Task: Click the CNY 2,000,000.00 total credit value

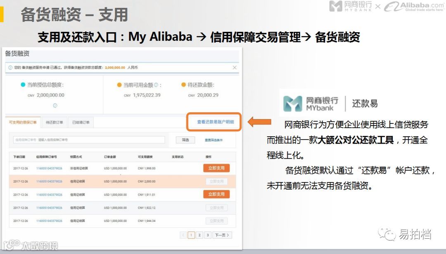Action: (x=46, y=95)
